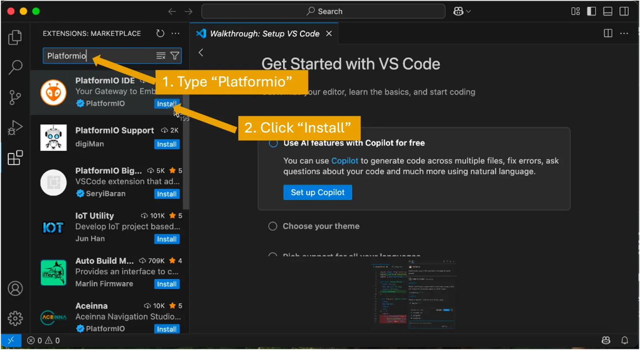This screenshot has width=640, height=350.
Task: Clear the extensions search results
Action: click(161, 56)
